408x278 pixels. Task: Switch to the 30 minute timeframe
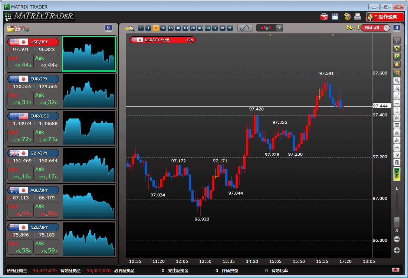point(178,28)
